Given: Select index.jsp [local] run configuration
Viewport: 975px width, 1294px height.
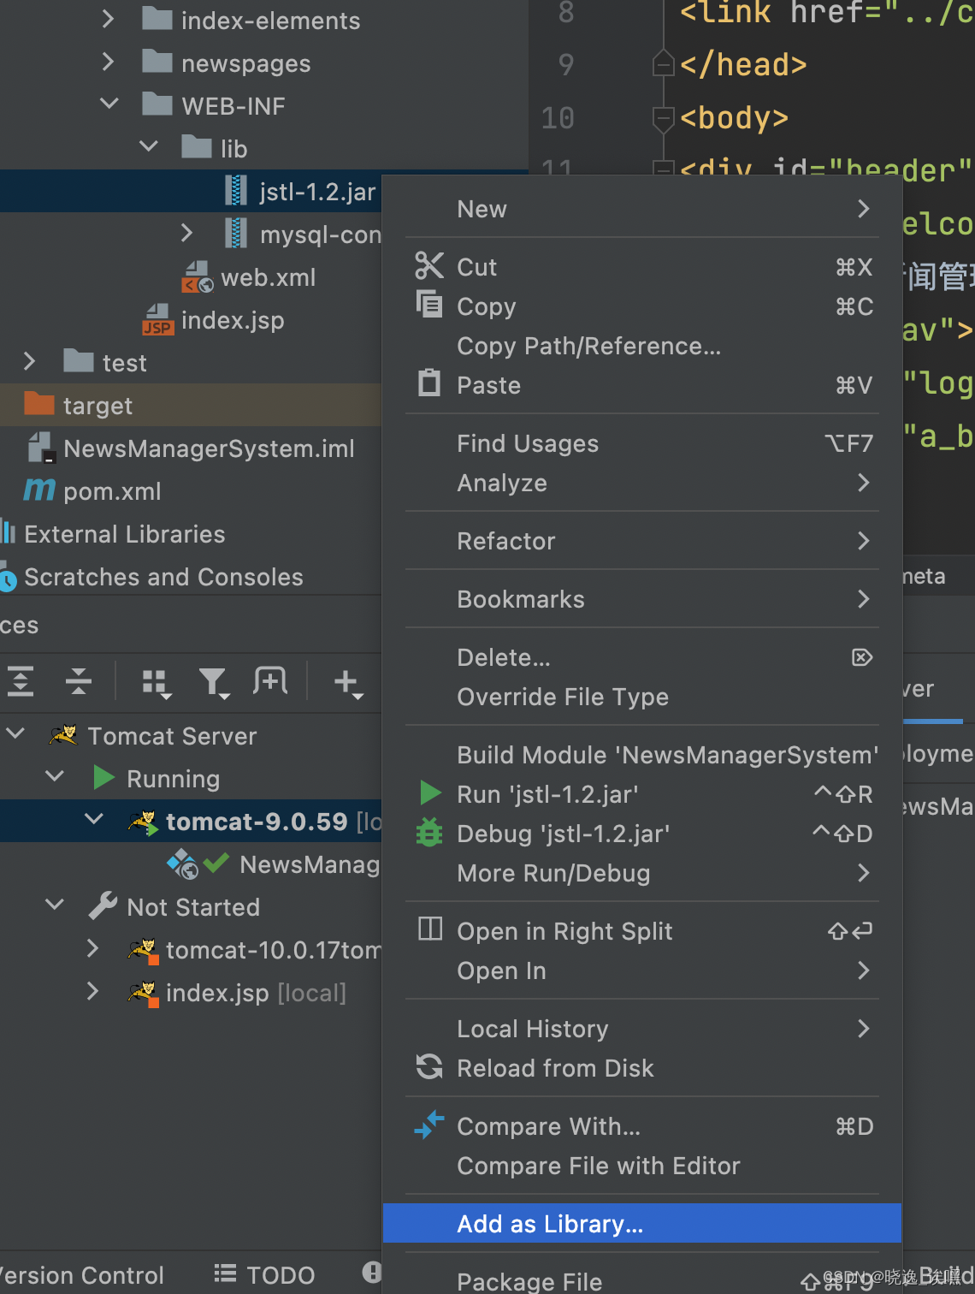Looking at the screenshot, I should (x=190, y=993).
